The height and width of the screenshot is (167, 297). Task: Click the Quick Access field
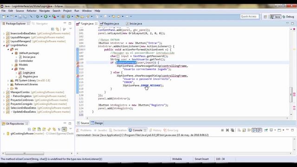tap(250, 17)
